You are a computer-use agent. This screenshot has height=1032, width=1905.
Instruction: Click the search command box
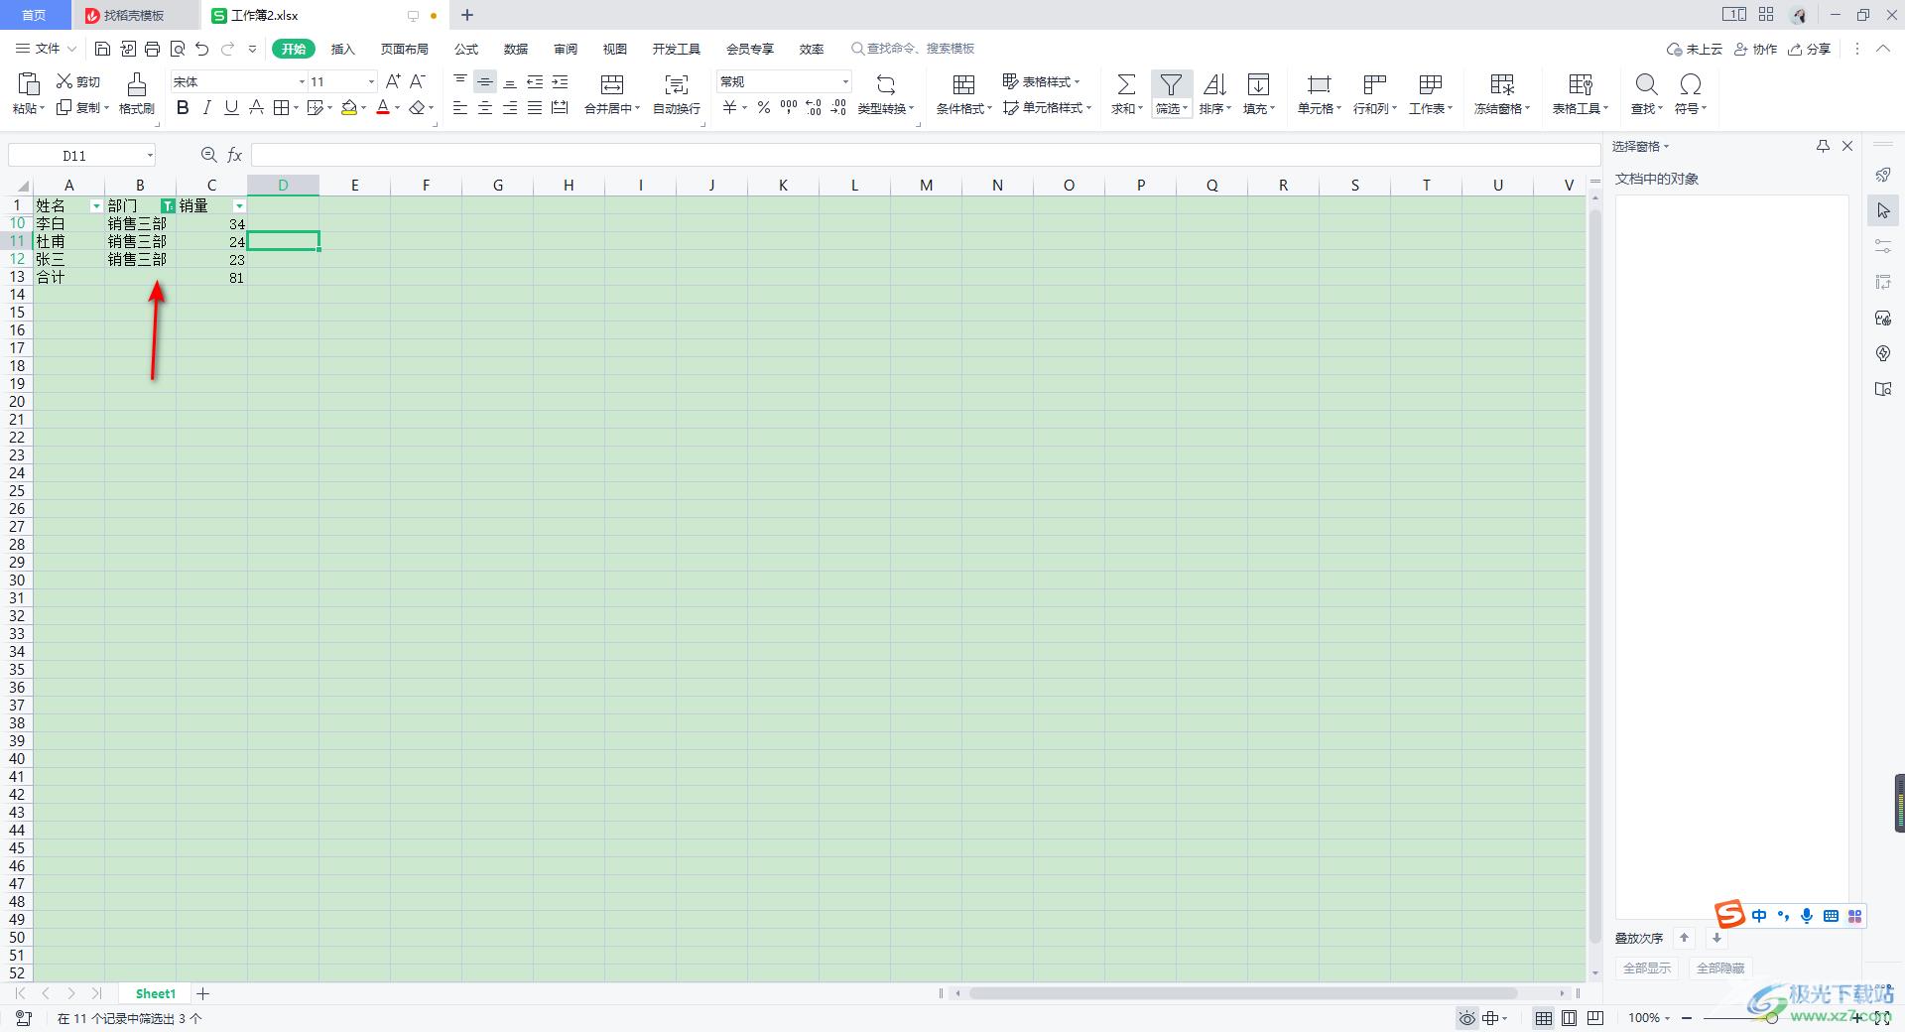click(x=913, y=49)
